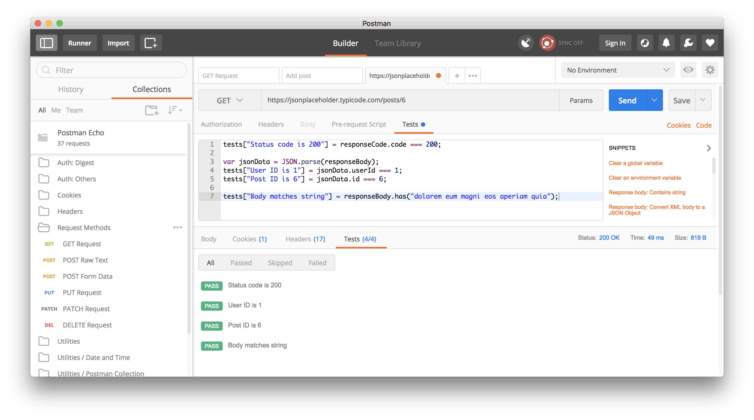Click the Params button
The height and width of the screenshot is (420, 754).
[x=581, y=100]
